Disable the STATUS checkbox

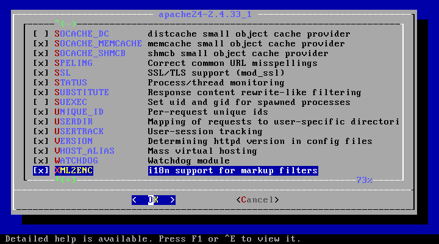(x=41, y=82)
